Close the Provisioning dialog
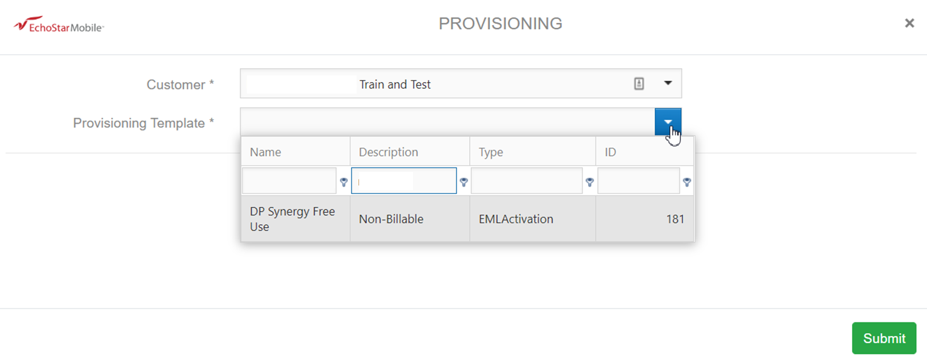This screenshot has width=927, height=364. click(909, 23)
